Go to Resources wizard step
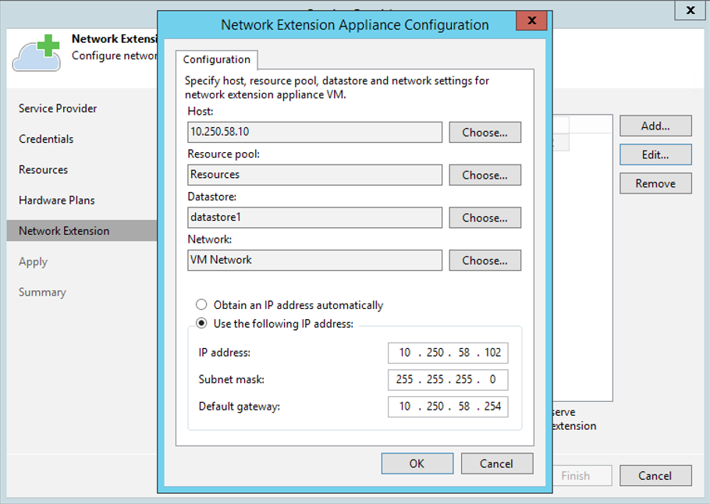 pyautogui.click(x=44, y=170)
